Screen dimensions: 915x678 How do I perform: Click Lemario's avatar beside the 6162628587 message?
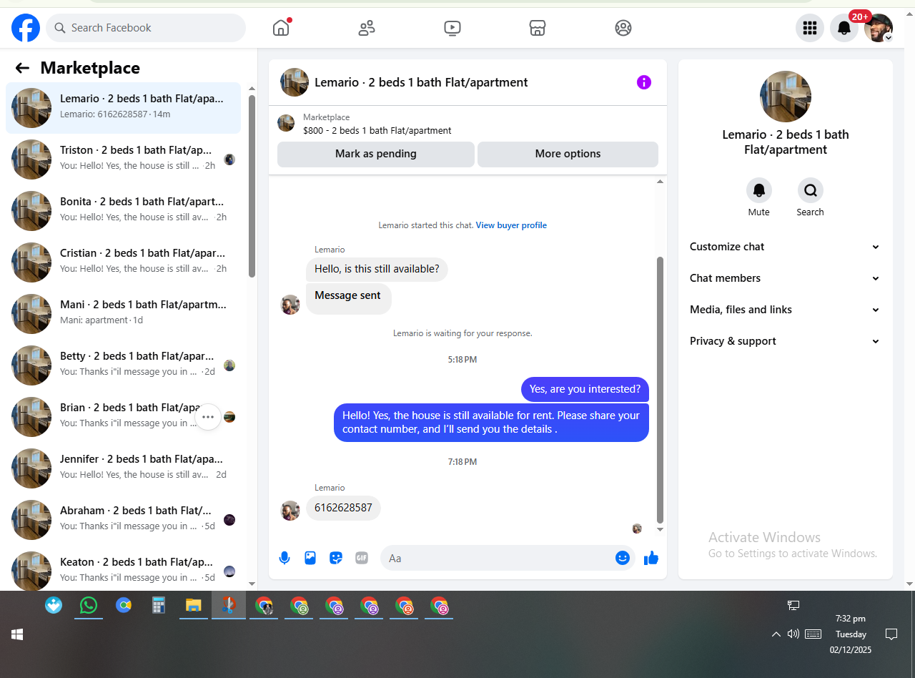(290, 510)
